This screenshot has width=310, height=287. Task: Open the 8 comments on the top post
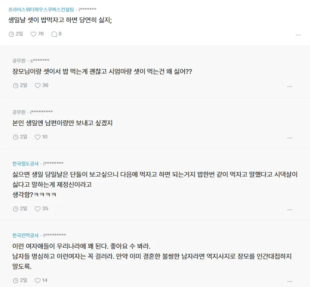(x=54, y=34)
